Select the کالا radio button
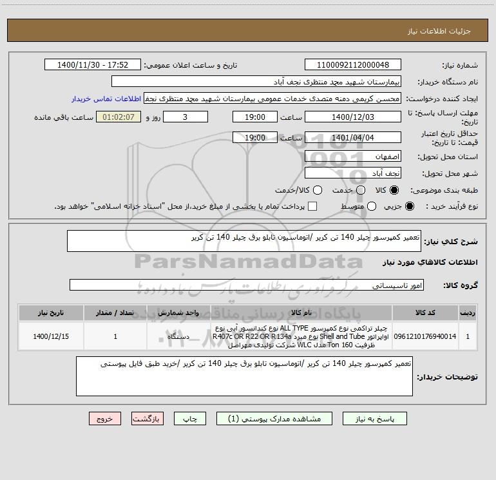Viewport: 496px width, 480px height. [x=394, y=190]
